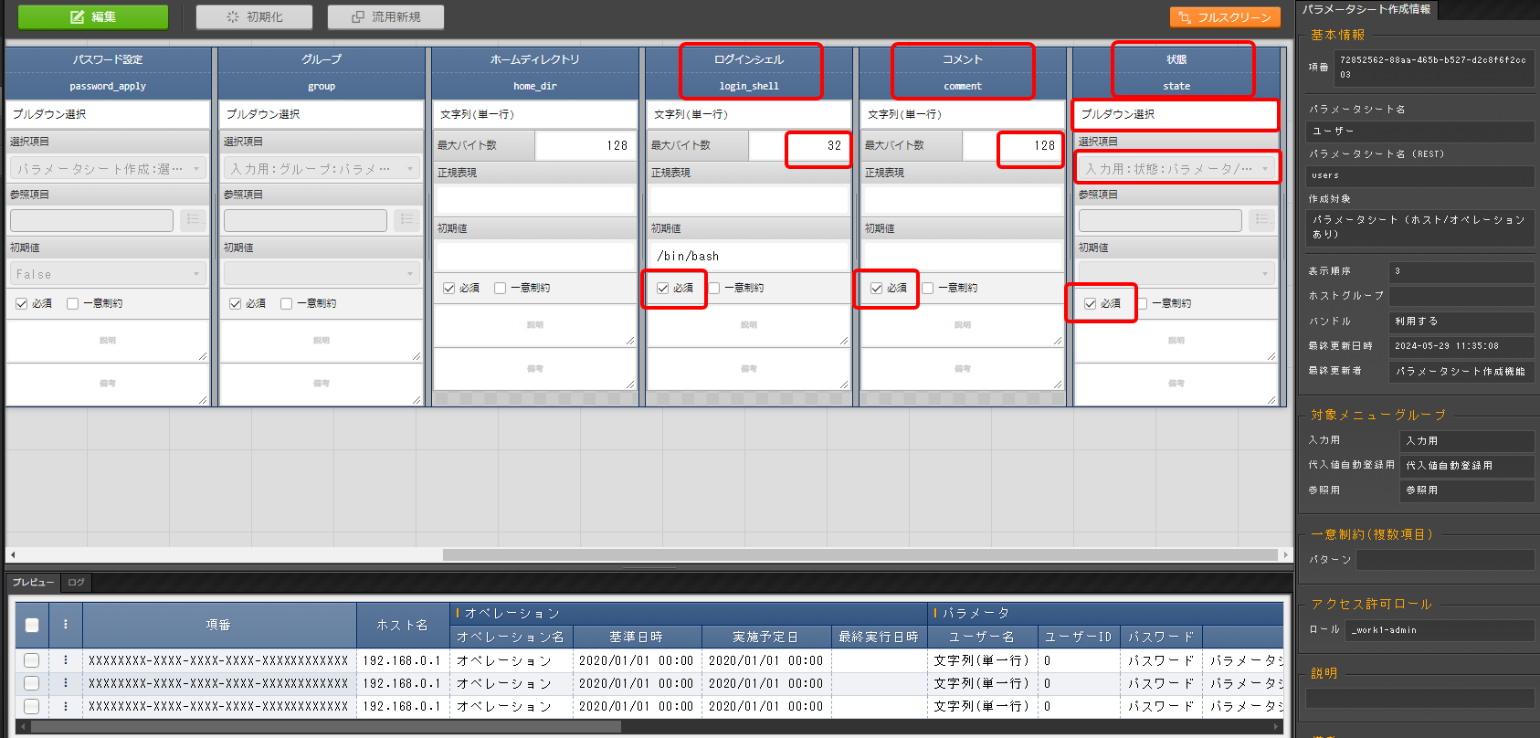Click max bytes field of comment column
Viewport: 1540px width, 738px height.
(x=1013, y=145)
